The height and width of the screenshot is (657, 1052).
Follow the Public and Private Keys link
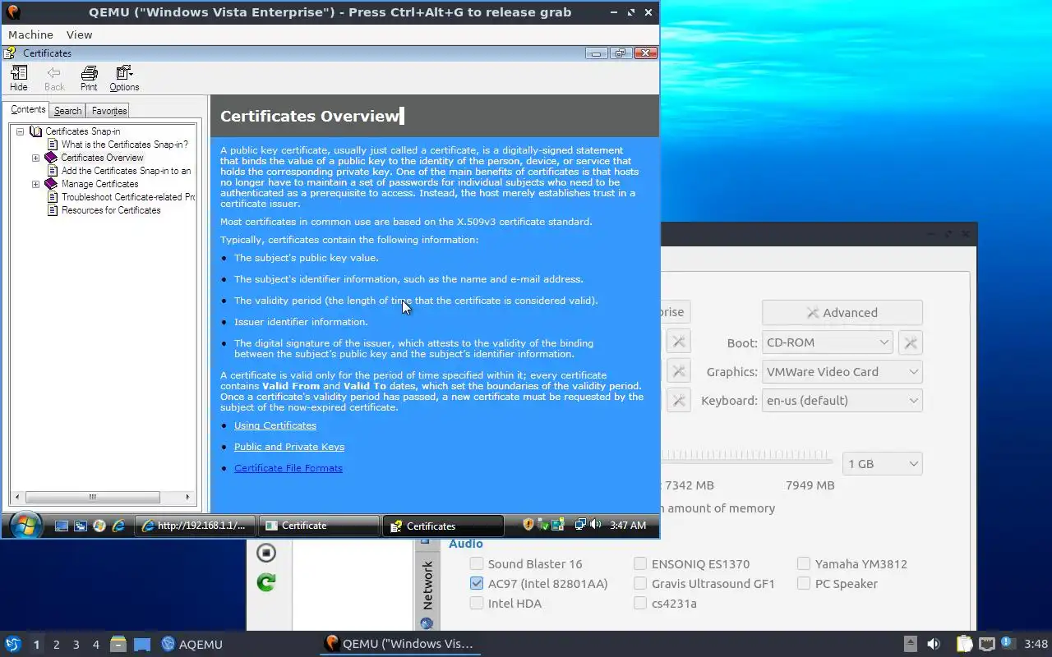(289, 447)
